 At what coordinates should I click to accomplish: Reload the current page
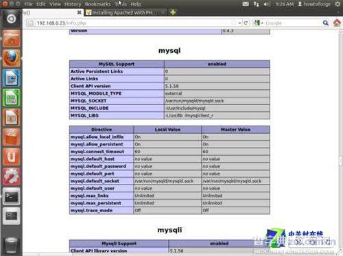246,23
